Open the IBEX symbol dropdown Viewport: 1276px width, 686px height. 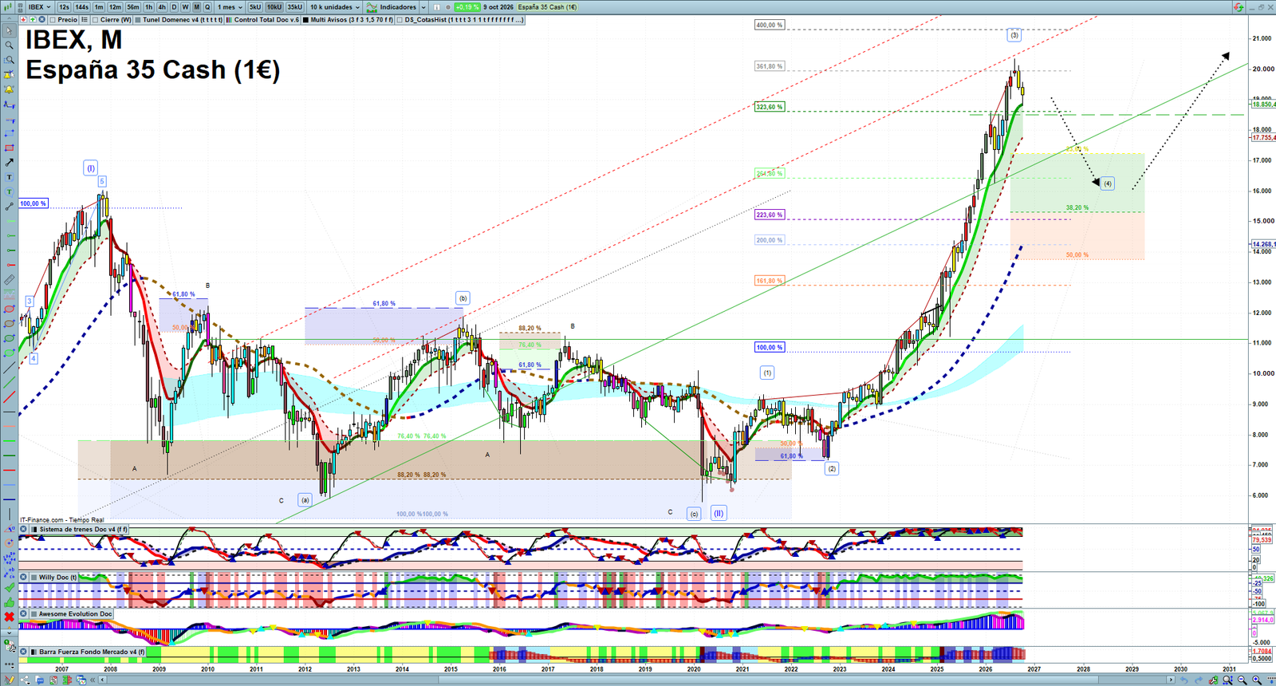tap(39, 7)
